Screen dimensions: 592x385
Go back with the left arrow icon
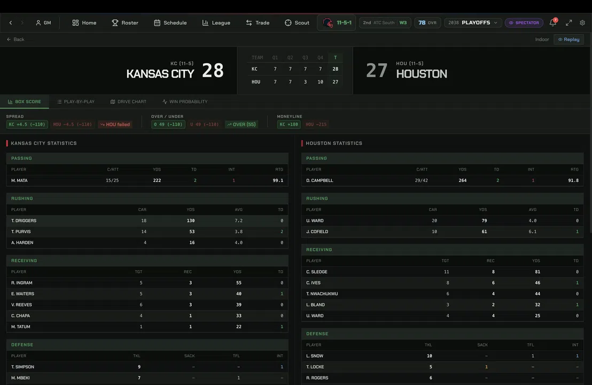tap(11, 22)
